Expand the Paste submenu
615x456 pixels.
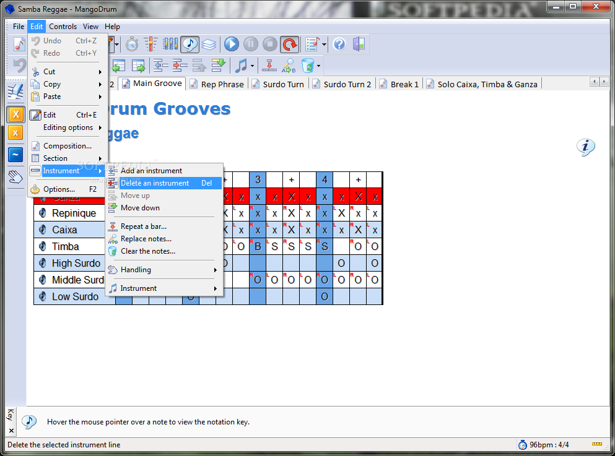(67, 97)
